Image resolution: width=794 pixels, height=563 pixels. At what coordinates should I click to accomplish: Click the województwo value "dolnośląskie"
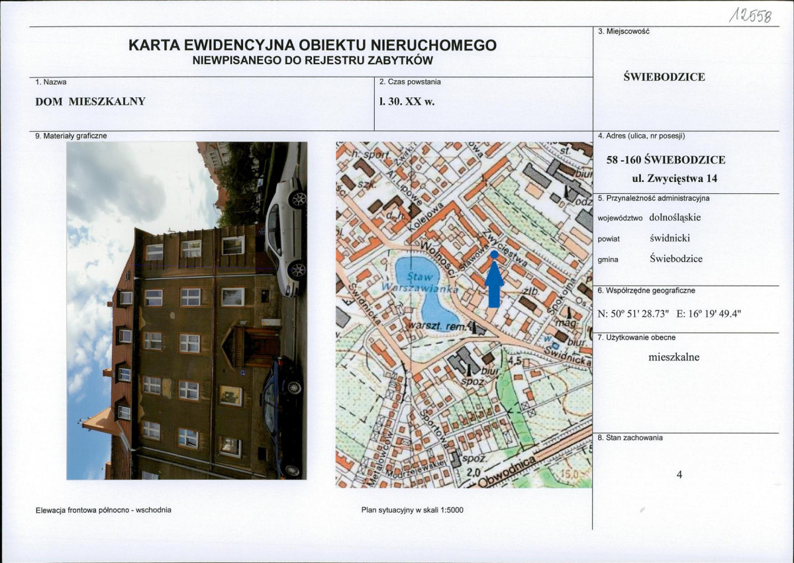(675, 218)
